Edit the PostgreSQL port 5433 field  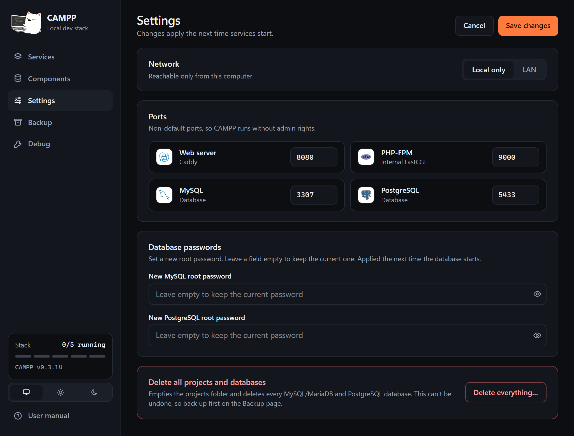point(516,195)
